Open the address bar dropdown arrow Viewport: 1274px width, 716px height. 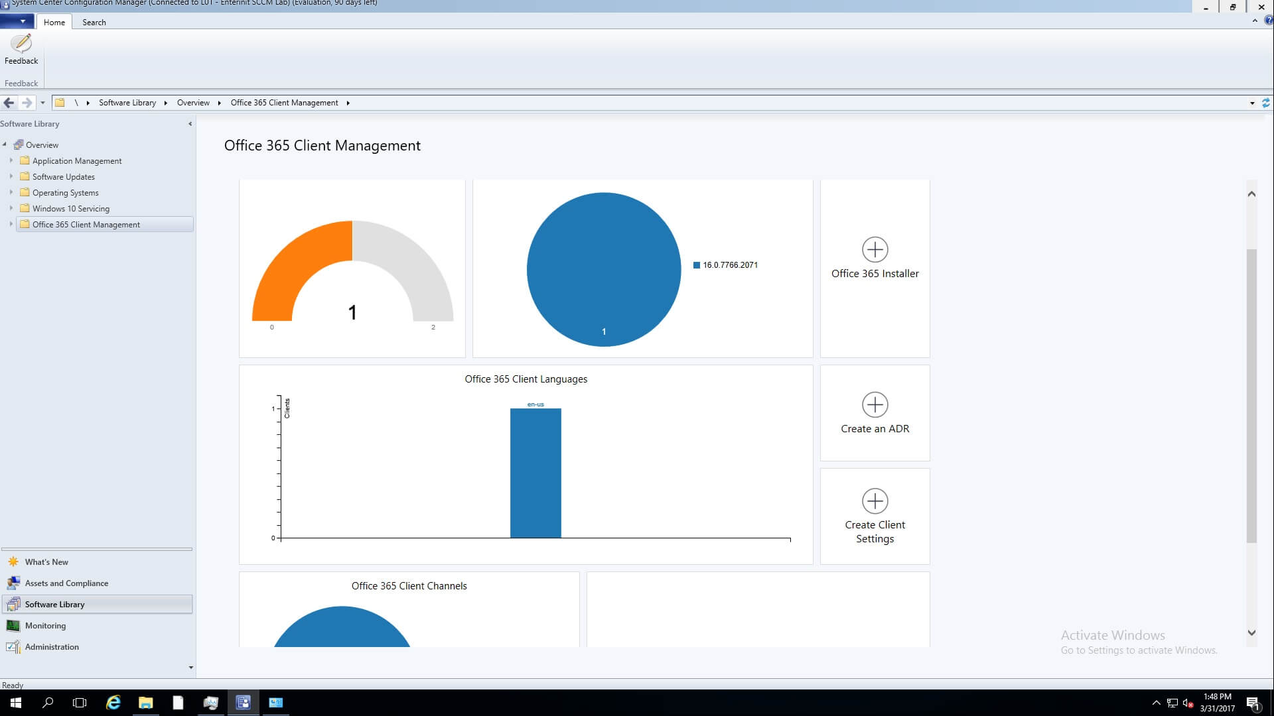click(x=1252, y=103)
